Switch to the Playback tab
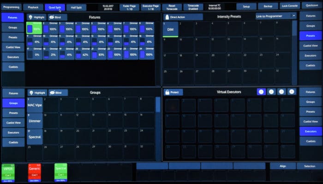This screenshot has width=323, height=184. (x=33, y=7)
